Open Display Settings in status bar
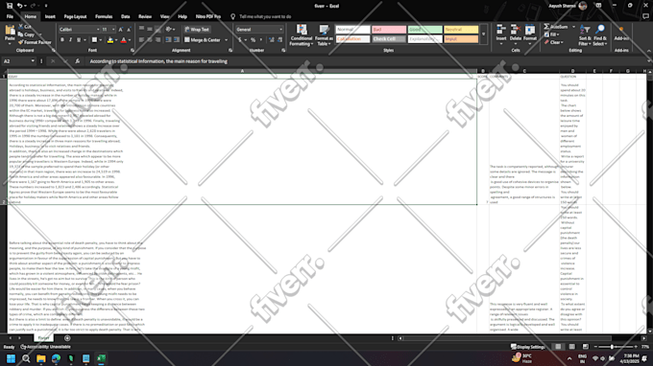This screenshot has height=366, width=653. [x=527, y=347]
